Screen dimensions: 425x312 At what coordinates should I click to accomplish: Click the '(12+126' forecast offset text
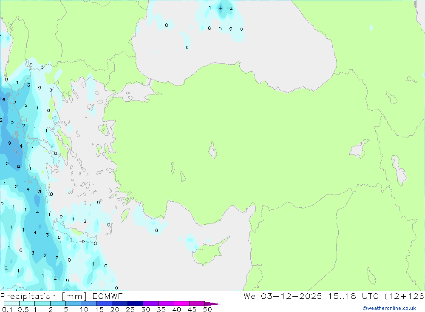(404, 296)
